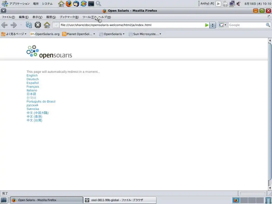This screenshot has height=204, width=272.
Task: Click the search magnifier button
Action: coord(268,25)
